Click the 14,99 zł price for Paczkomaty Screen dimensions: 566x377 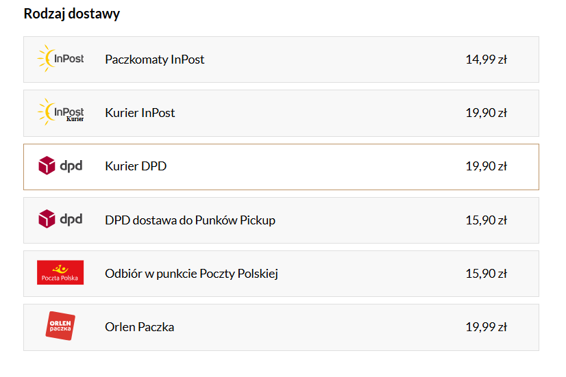coord(487,60)
